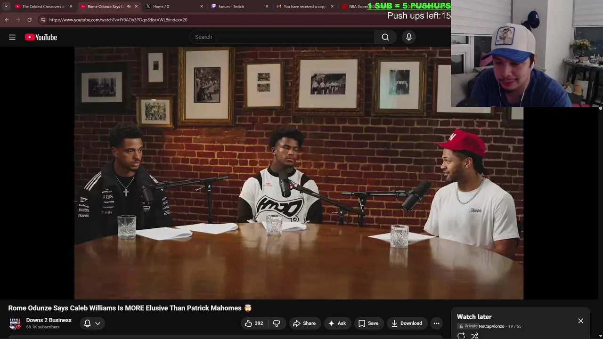Open the NoCapAlonzo playlist owner link
The image size is (603, 339).
[491, 326]
